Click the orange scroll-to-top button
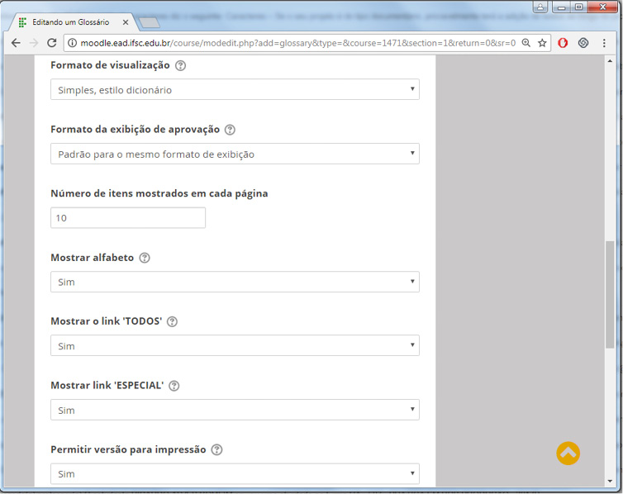The height and width of the screenshot is (494, 623). click(x=568, y=453)
